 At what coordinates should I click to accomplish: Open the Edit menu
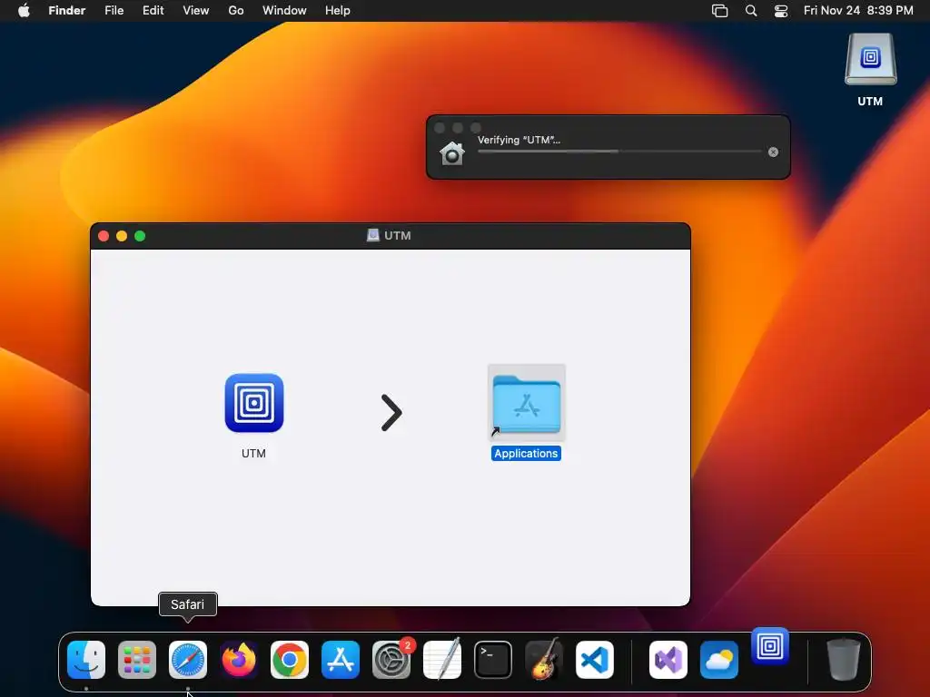(153, 10)
